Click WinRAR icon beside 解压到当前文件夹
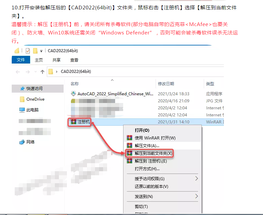Image resolution: width=263 pixels, height=215 pixels. tap(129, 153)
